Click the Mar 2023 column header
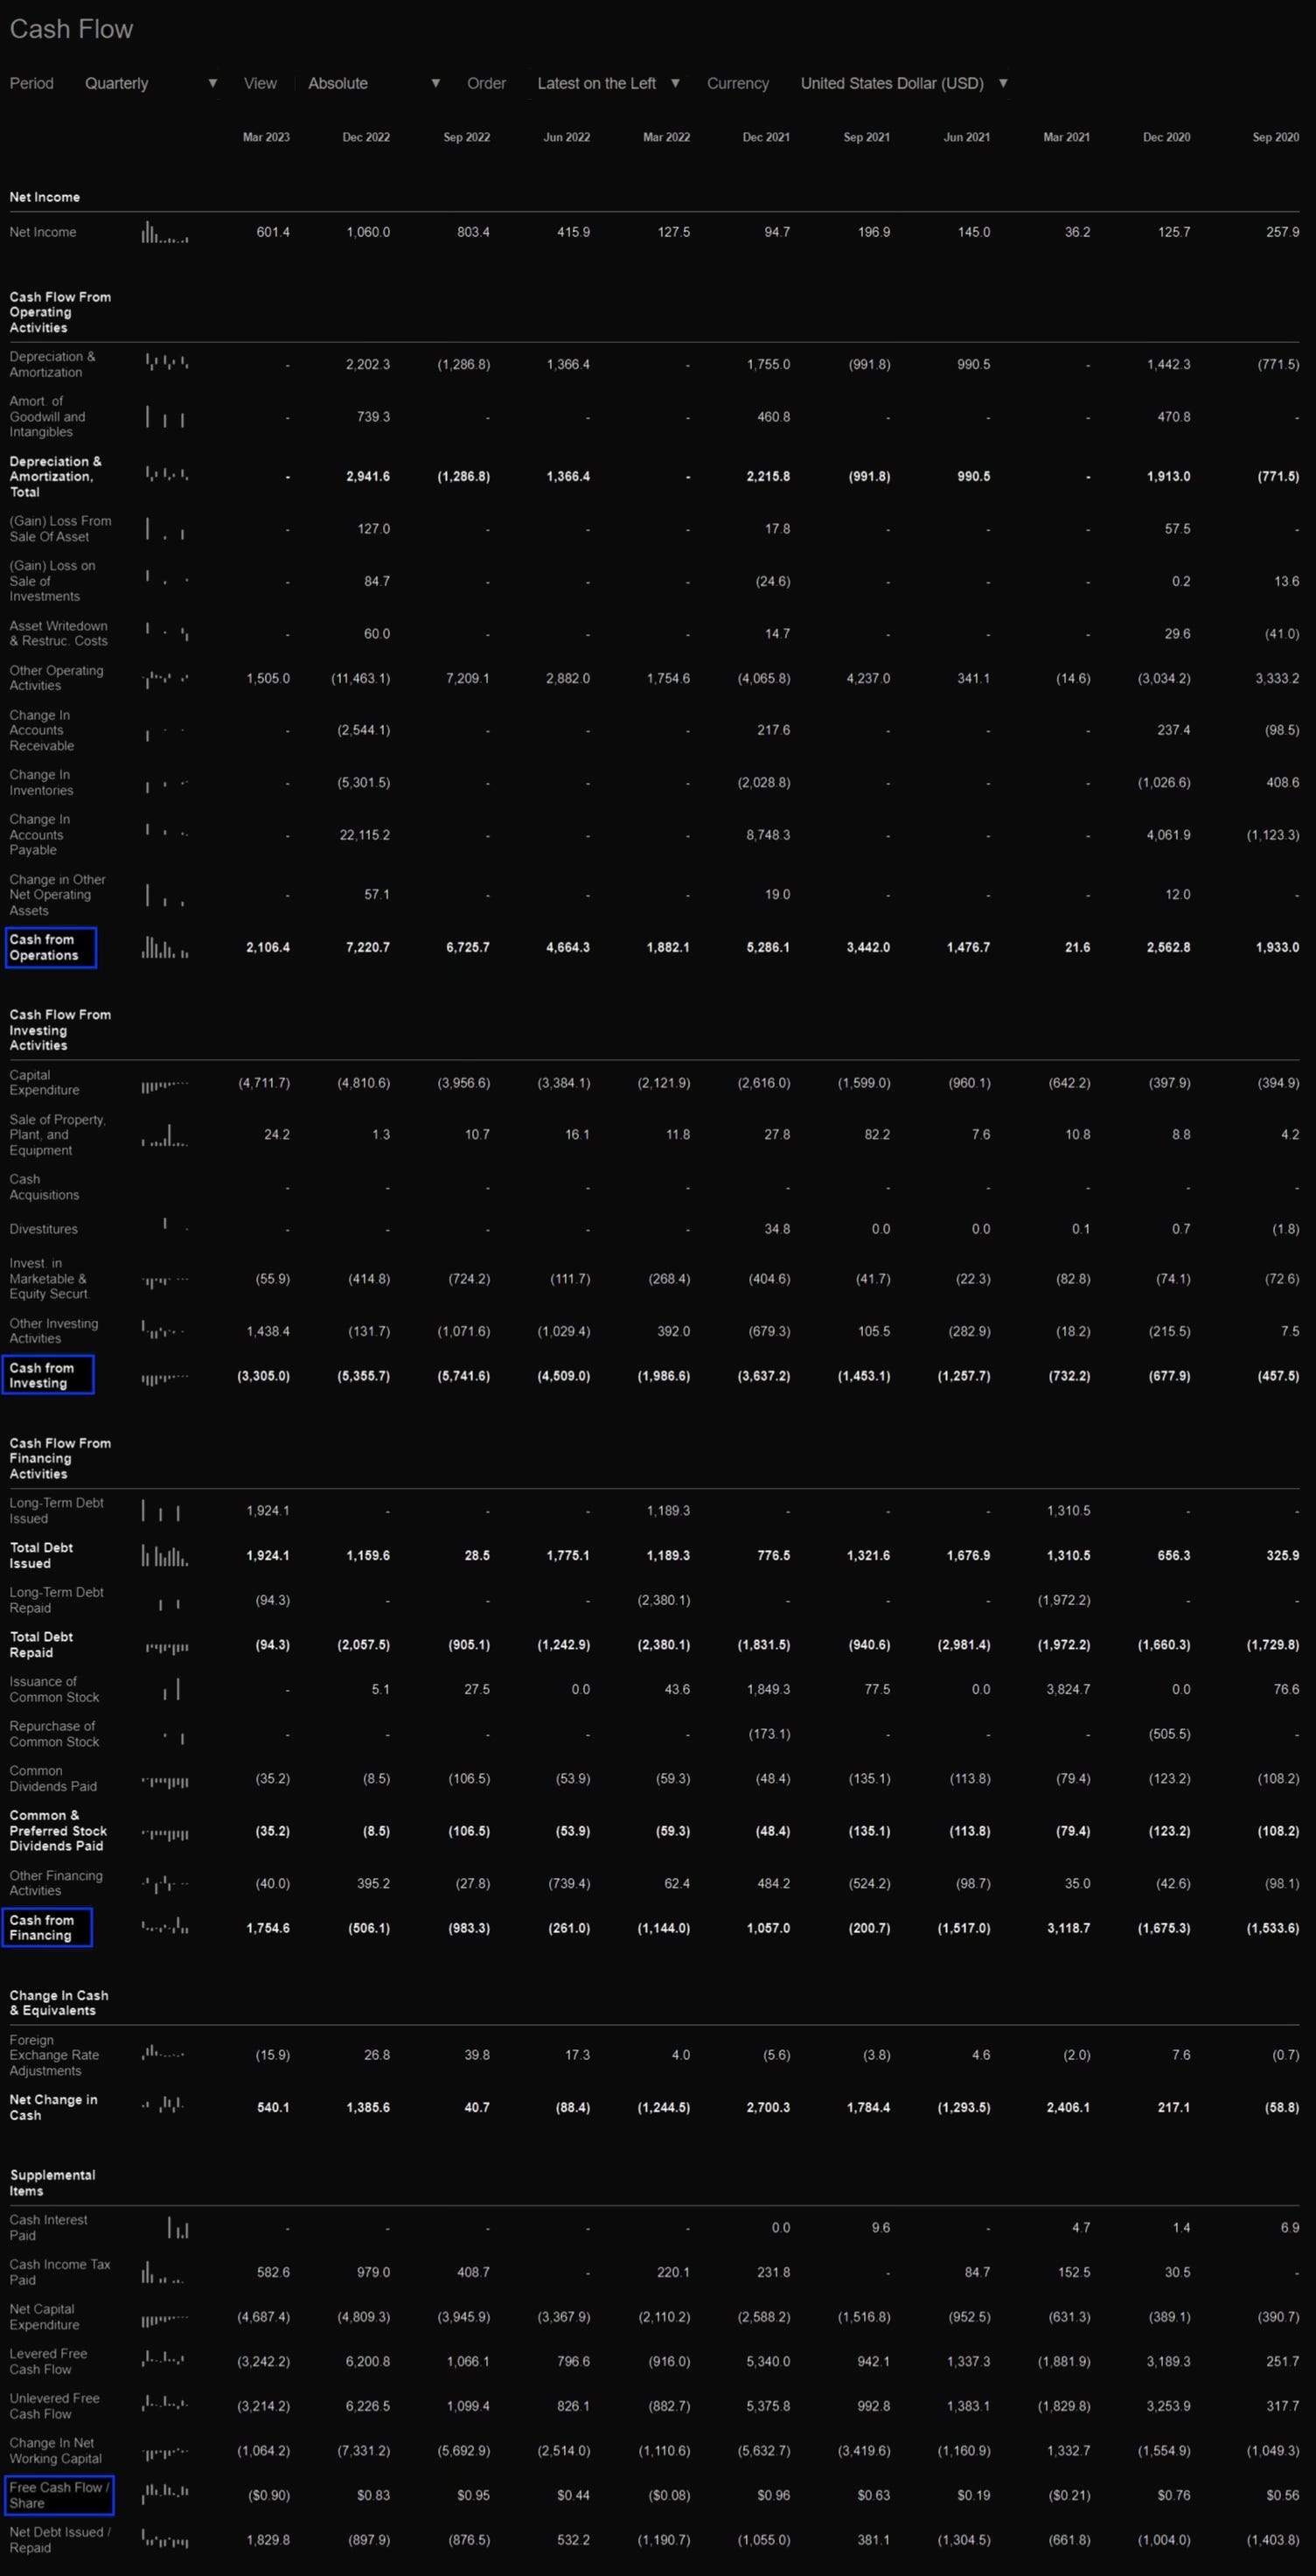This screenshot has width=1316, height=2576. [x=266, y=137]
